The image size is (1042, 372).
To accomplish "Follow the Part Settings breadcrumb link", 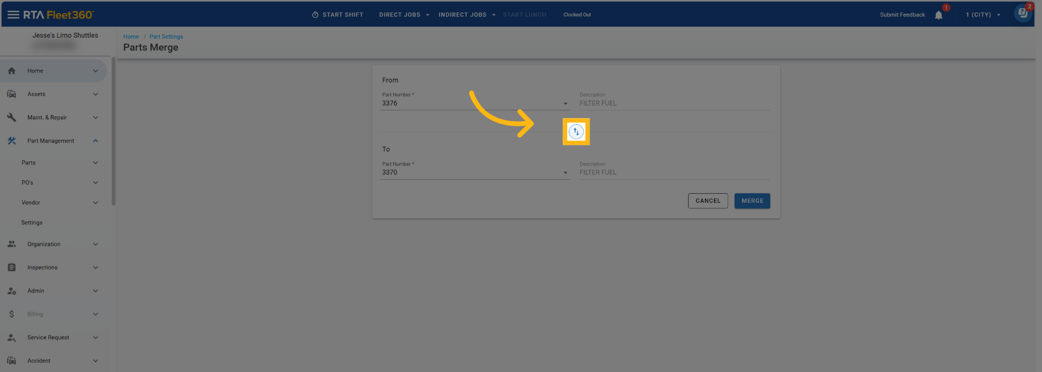I will click(166, 36).
